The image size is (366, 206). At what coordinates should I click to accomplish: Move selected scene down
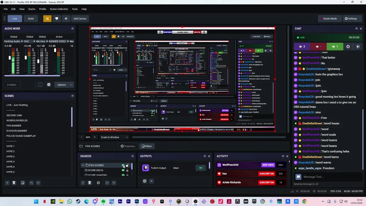click(38, 183)
